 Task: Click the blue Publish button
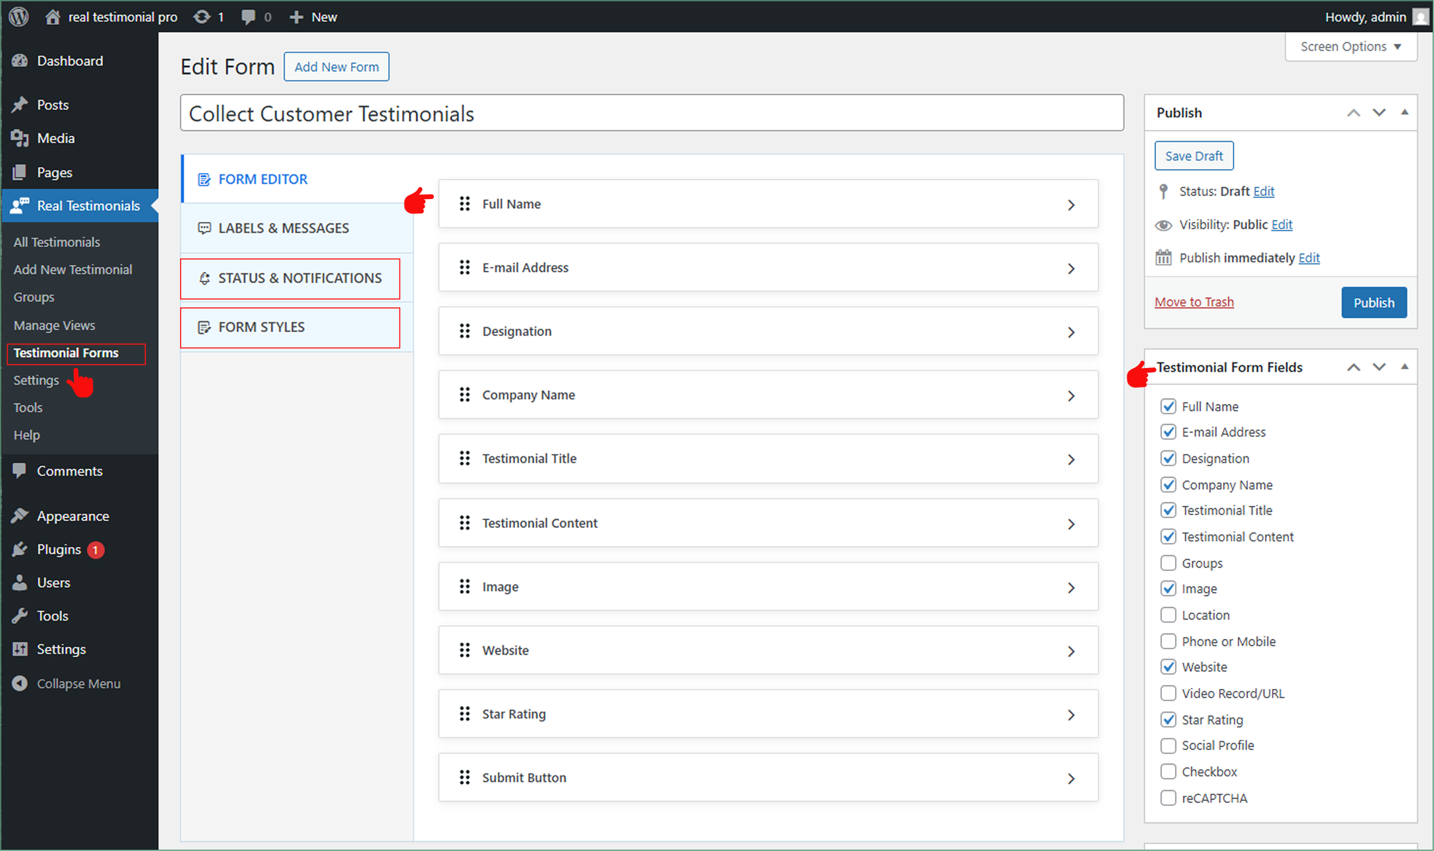pos(1374,303)
